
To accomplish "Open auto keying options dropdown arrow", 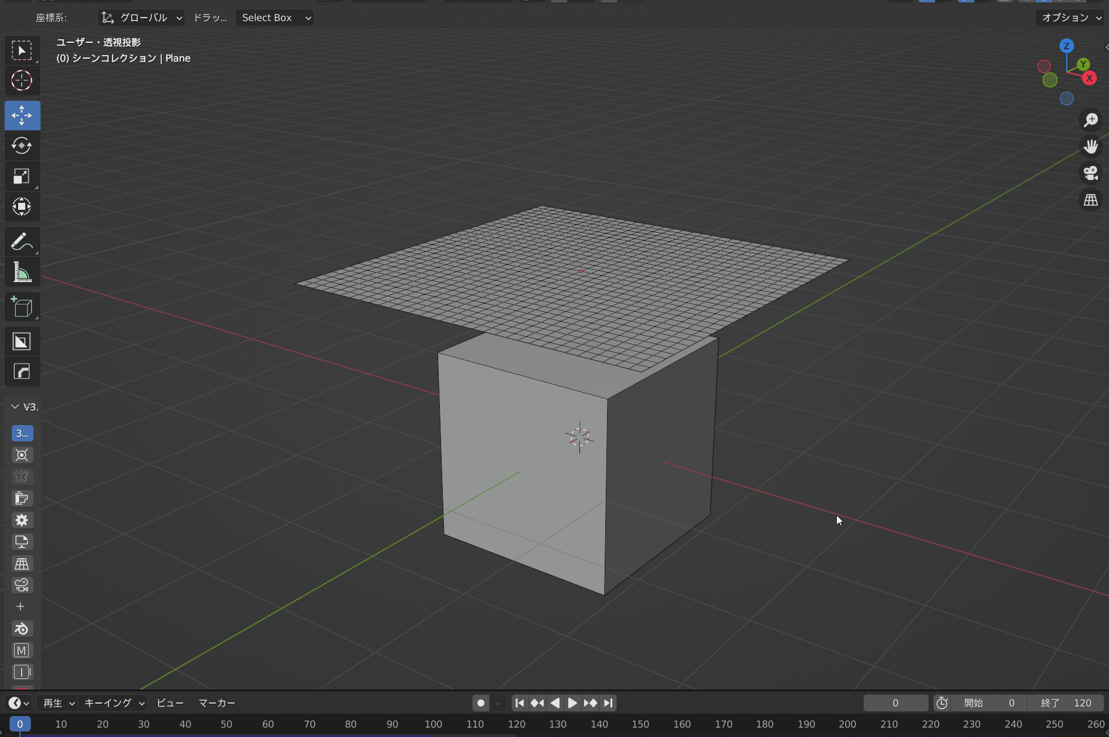I will [498, 703].
